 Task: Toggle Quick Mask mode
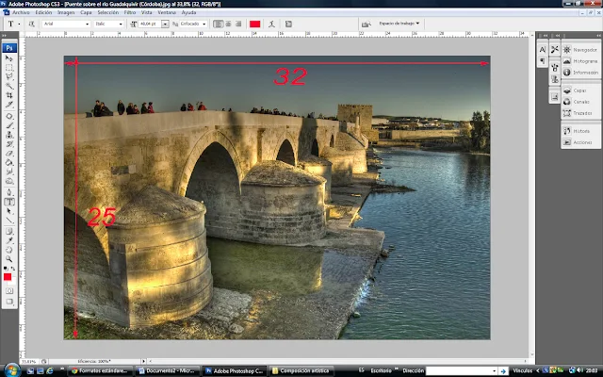tap(9, 291)
